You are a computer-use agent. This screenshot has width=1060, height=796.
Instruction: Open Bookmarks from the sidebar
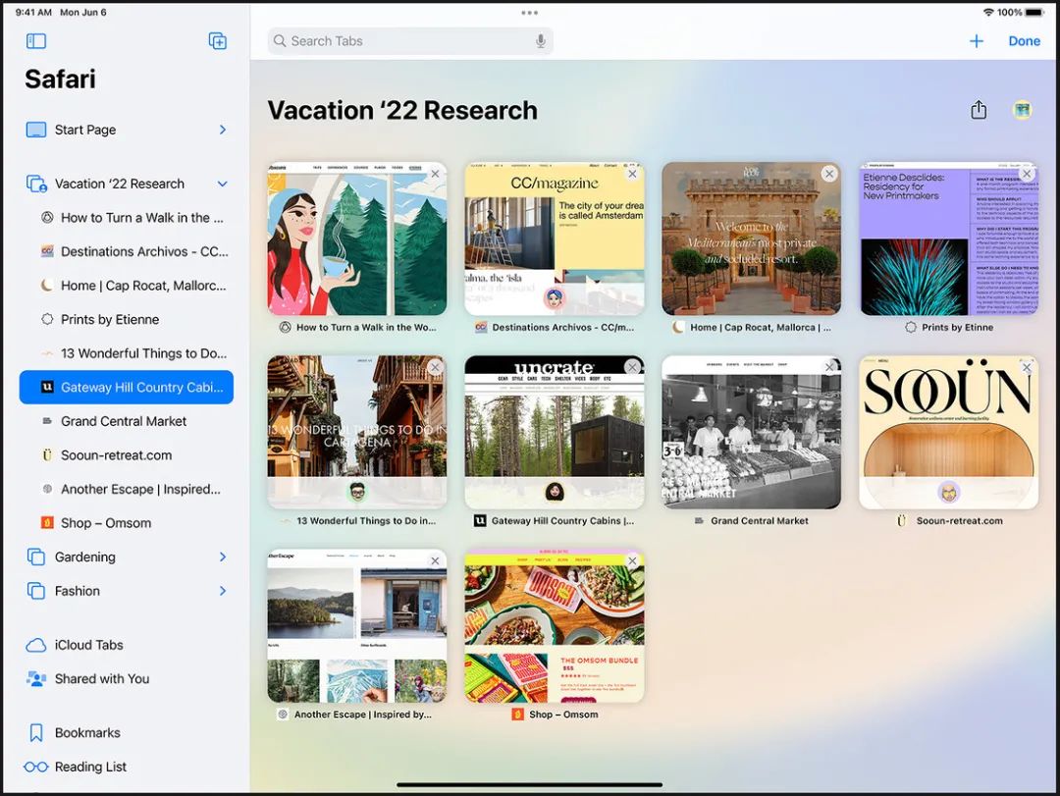[87, 732]
